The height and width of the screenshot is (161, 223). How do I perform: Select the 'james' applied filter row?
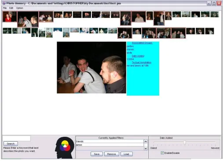click(110, 145)
